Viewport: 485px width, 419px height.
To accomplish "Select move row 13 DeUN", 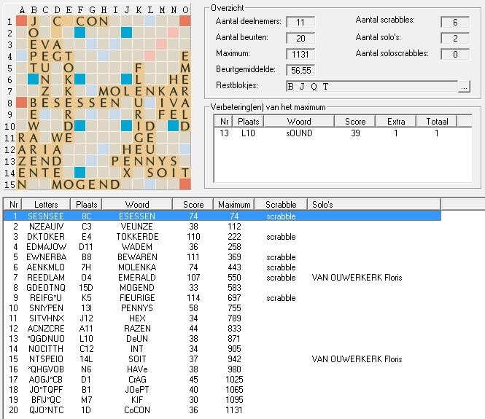I will click(222, 338).
